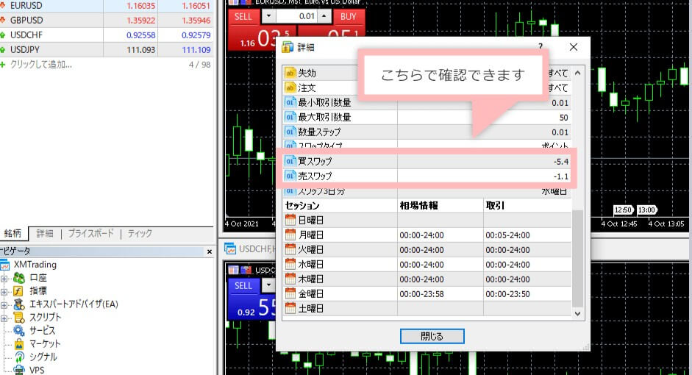Image resolution: width=692 pixels, height=375 pixels.
Task: Click the 取引 column header
Action: click(495, 206)
